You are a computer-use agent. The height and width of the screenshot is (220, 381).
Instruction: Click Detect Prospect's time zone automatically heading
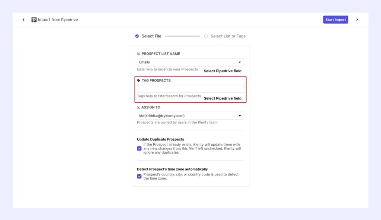click(172, 169)
